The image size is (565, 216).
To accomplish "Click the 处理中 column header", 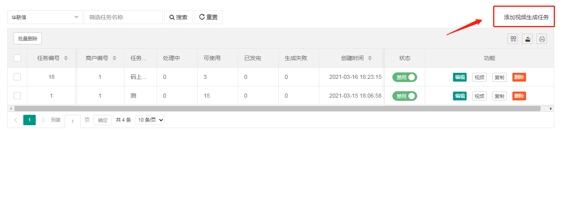I will point(177,58).
